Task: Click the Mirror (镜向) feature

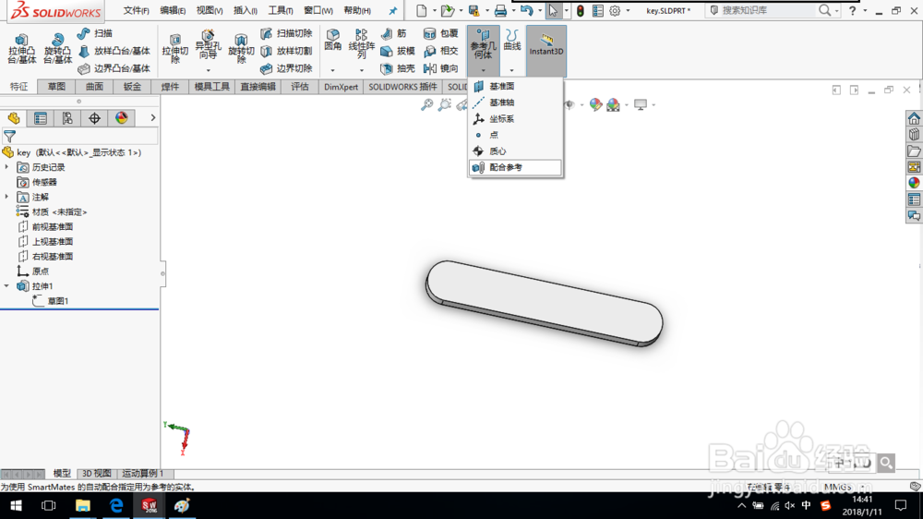Action: coord(441,68)
